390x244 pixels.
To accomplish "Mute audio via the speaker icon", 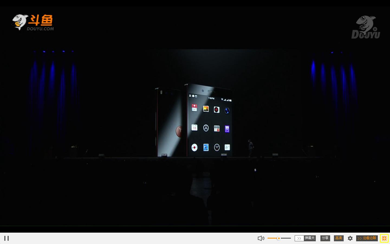I will coord(261,238).
